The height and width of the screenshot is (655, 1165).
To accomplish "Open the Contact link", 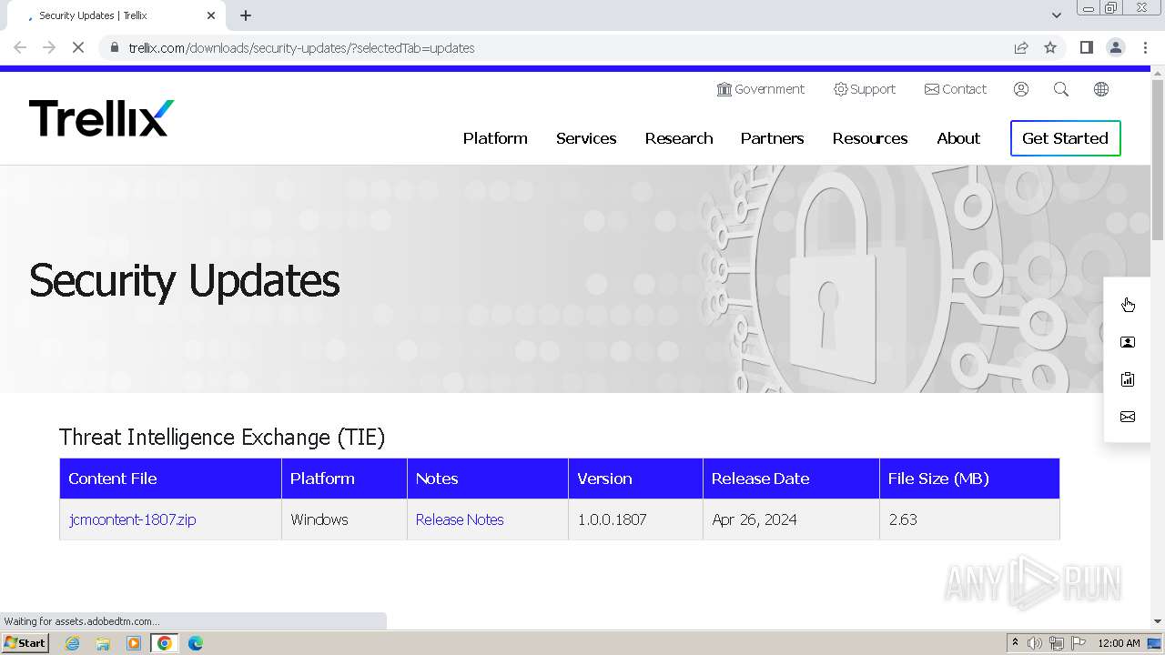I will (x=956, y=89).
